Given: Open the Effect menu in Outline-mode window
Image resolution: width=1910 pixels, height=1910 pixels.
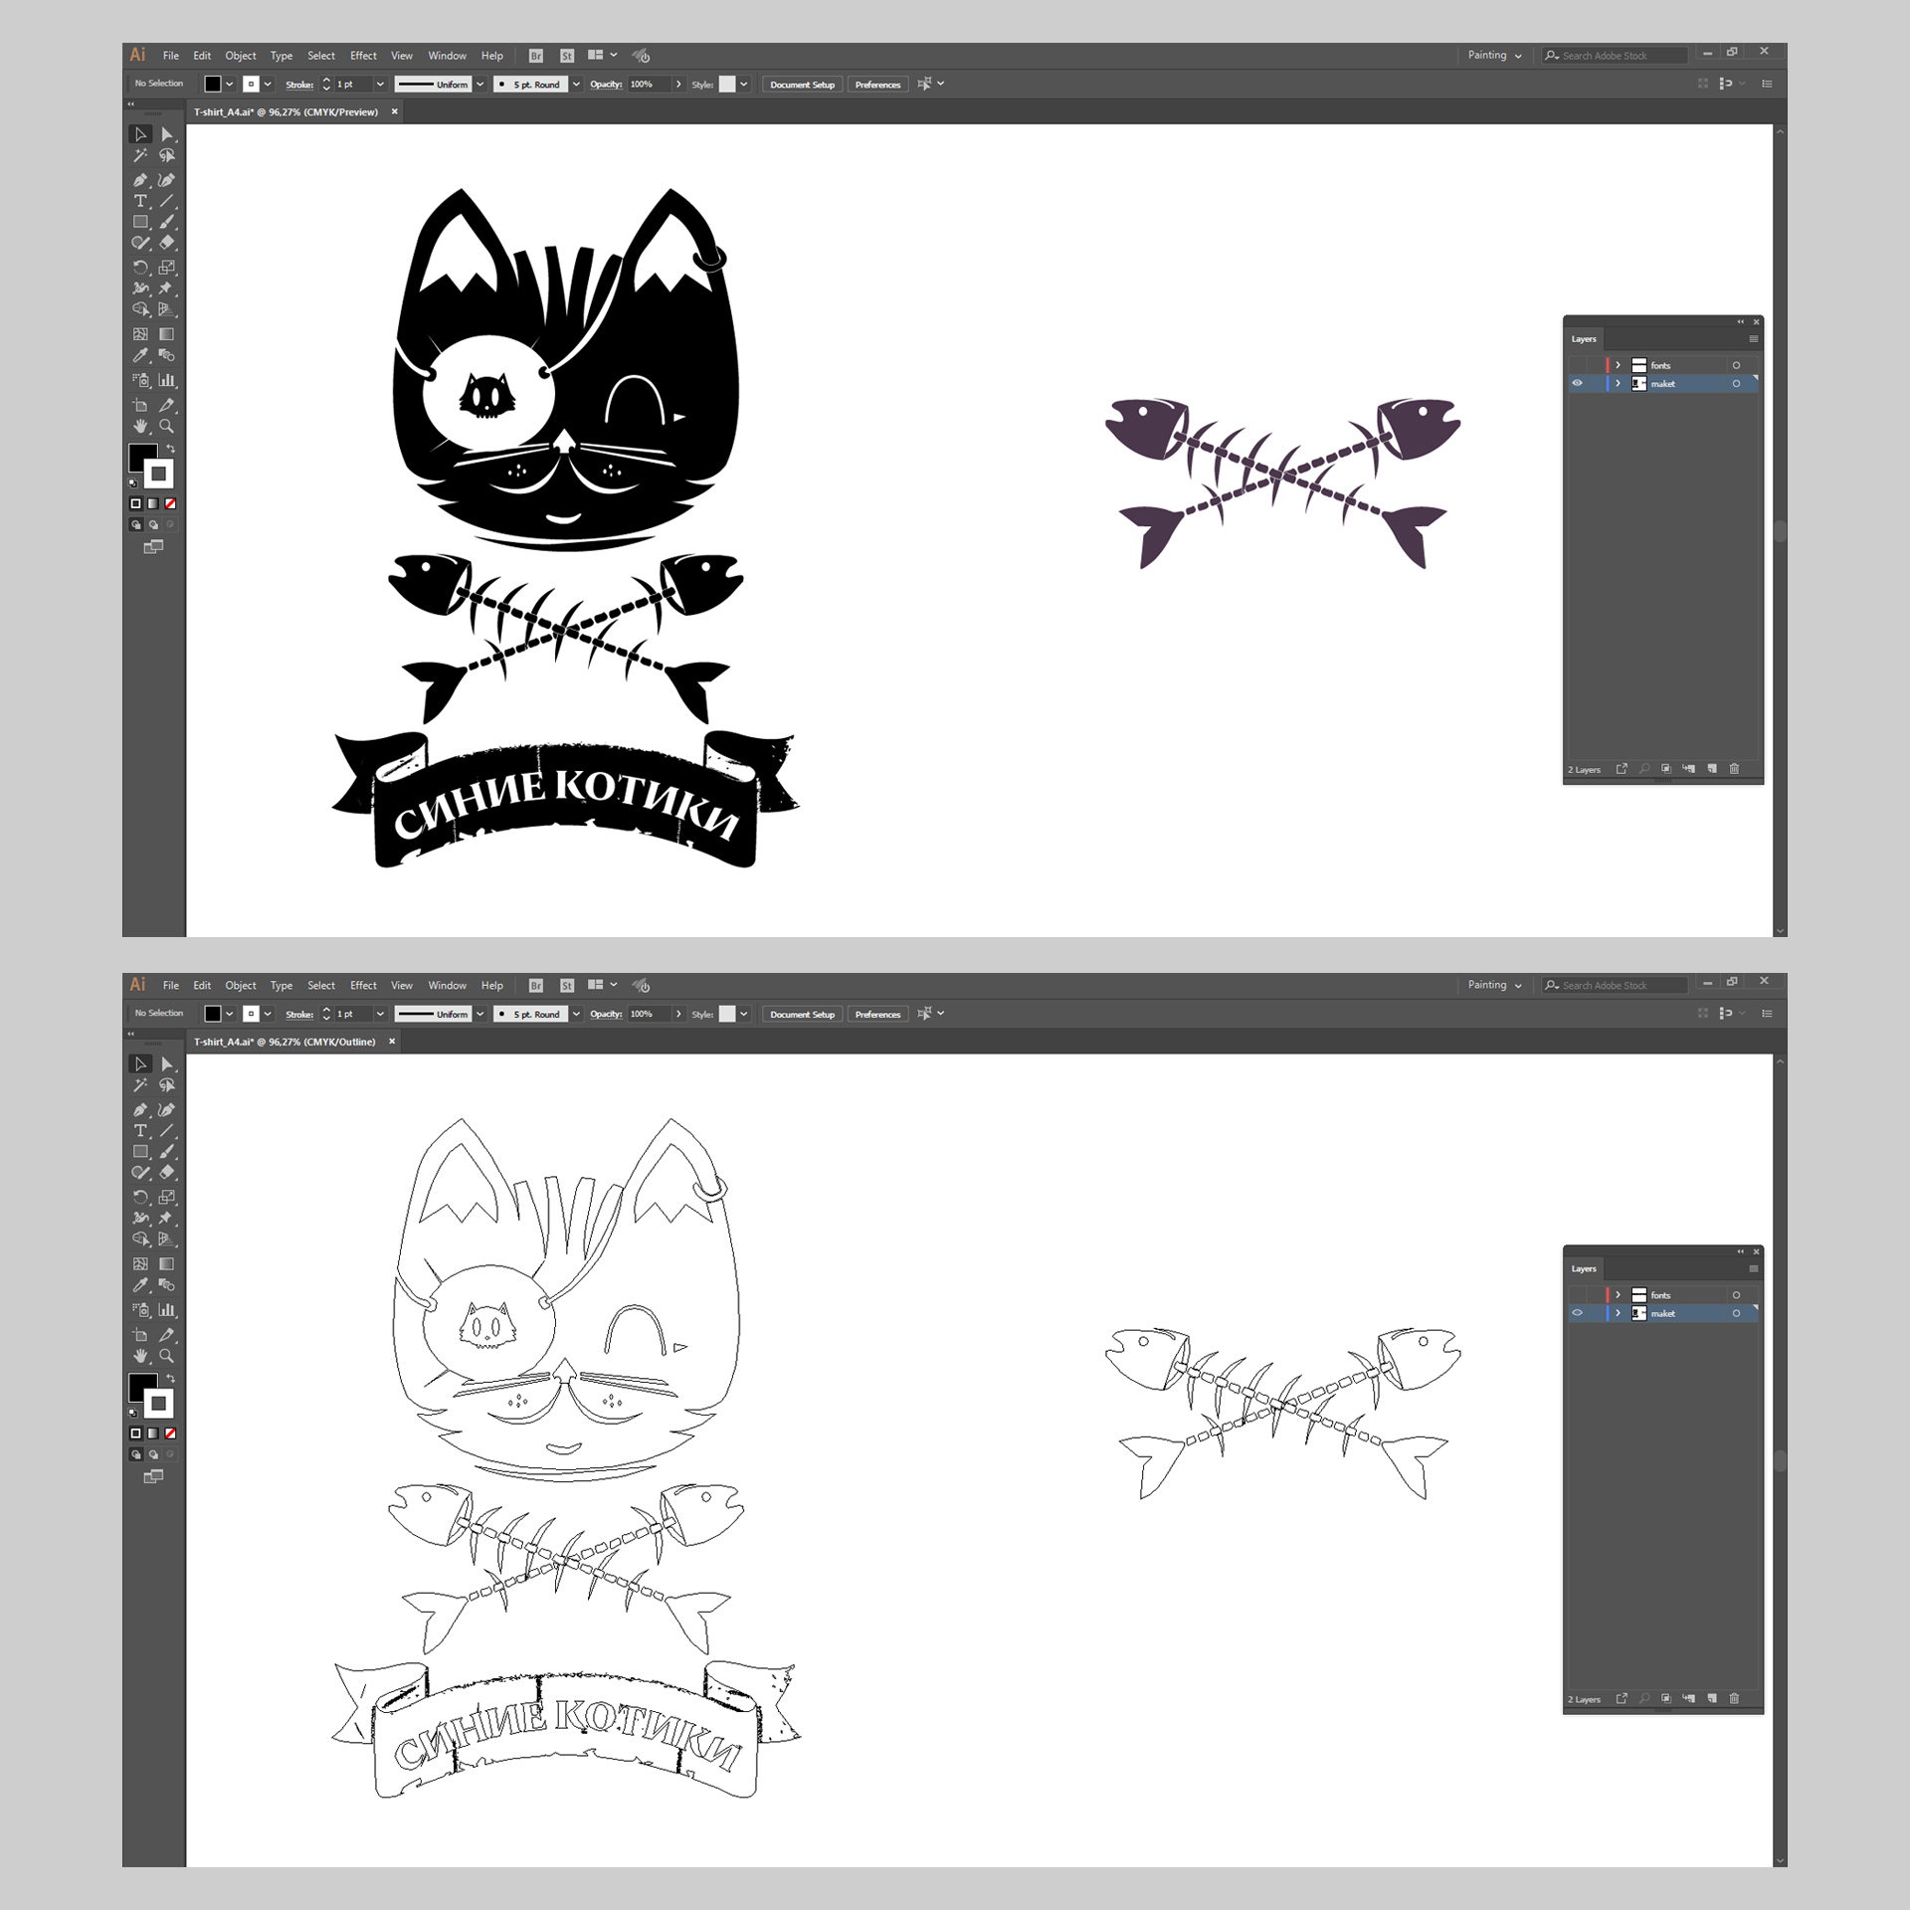Looking at the screenshot, I should coord(363,986).
